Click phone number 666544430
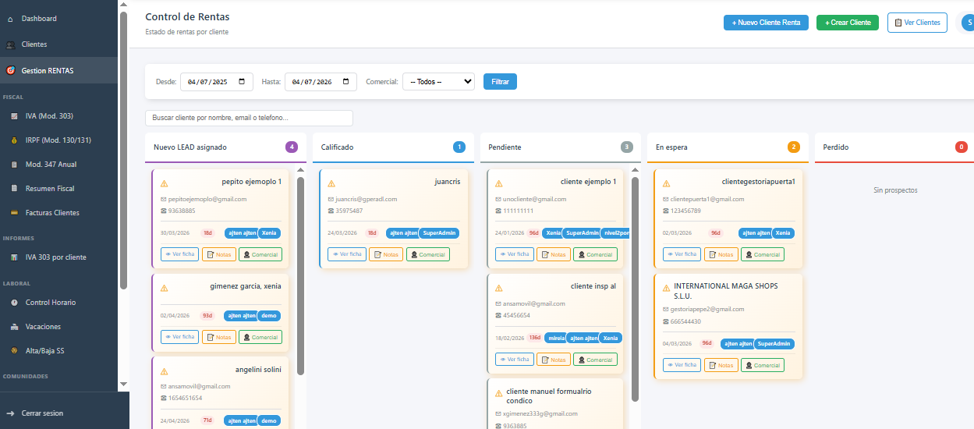Screen dimensions: 974x429 click(685, 321)
